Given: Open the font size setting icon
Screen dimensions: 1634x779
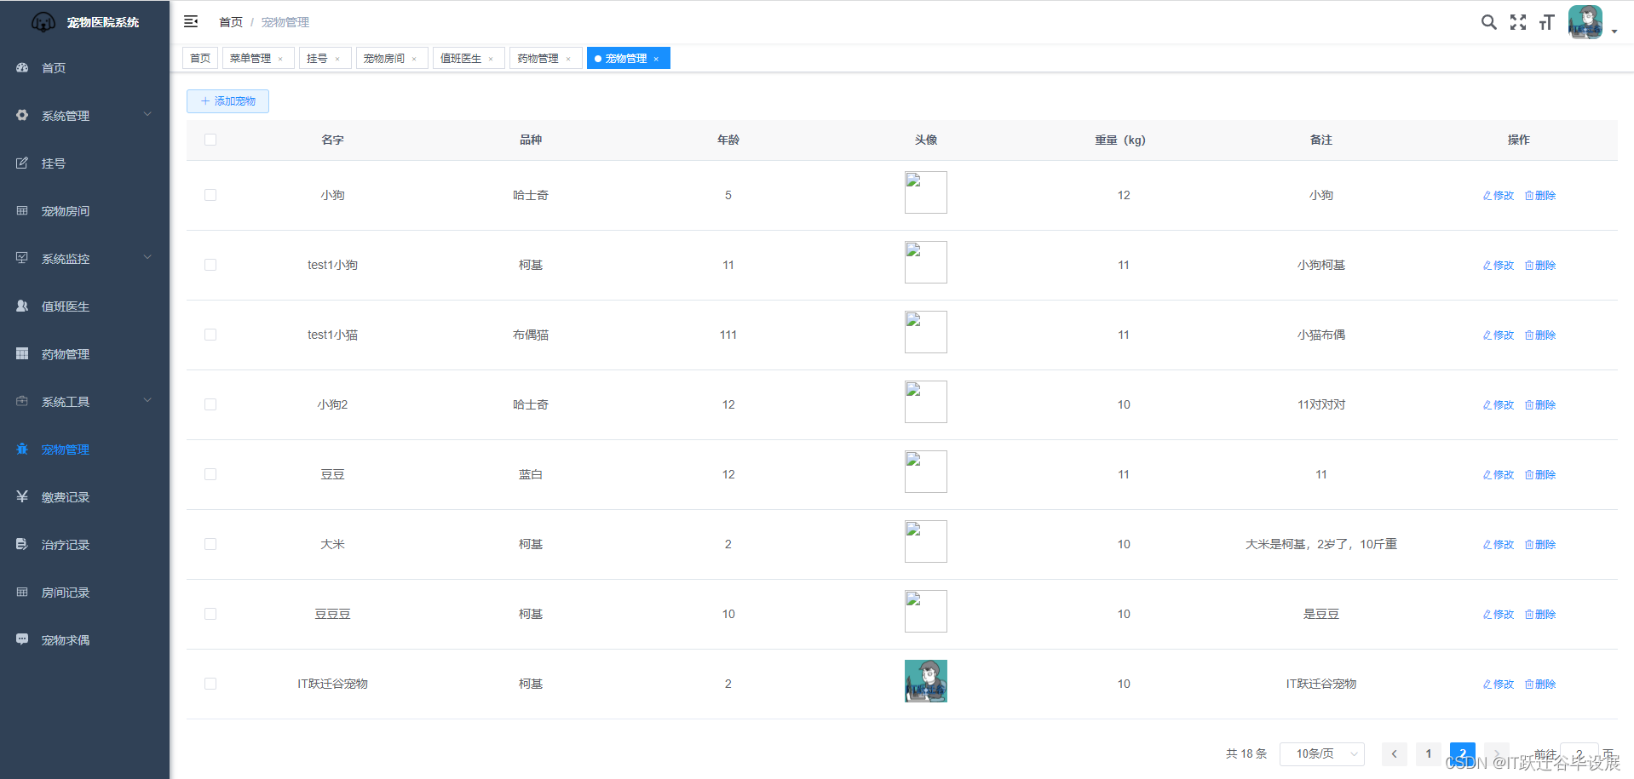Looking at the screenshot, I should pos(1546,22).
